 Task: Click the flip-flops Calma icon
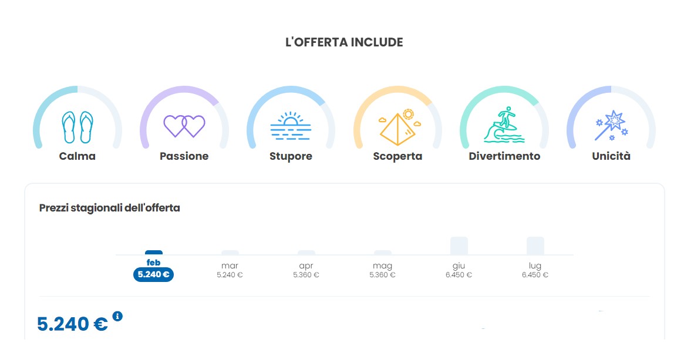pyautogui.click(x=78, y=127)
